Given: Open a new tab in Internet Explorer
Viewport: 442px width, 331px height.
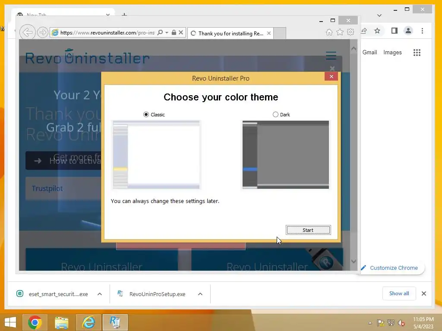Looking at the screenshot, I should (280, 33).
